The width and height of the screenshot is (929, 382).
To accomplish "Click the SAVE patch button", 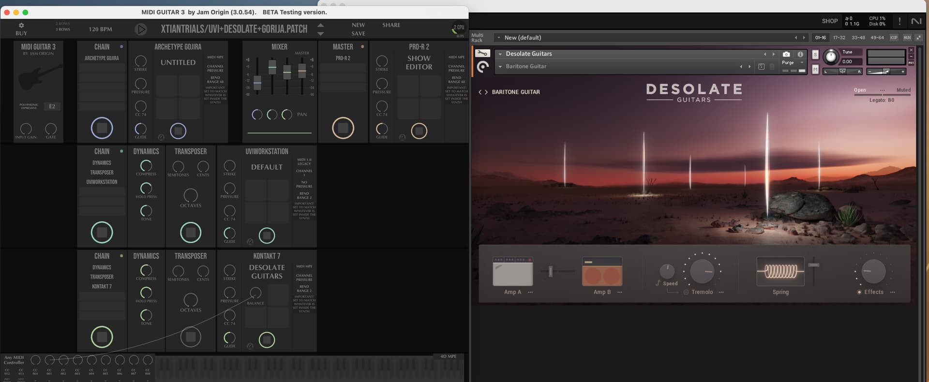I will click(x=359, y=33).
